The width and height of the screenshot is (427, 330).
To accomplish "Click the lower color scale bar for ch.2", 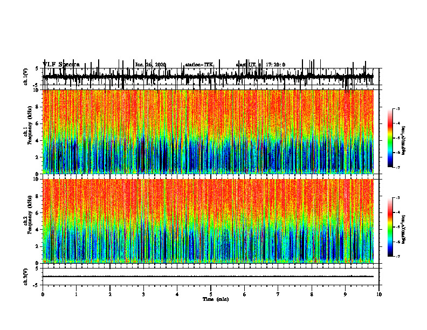I will click(x=390, y=227).
